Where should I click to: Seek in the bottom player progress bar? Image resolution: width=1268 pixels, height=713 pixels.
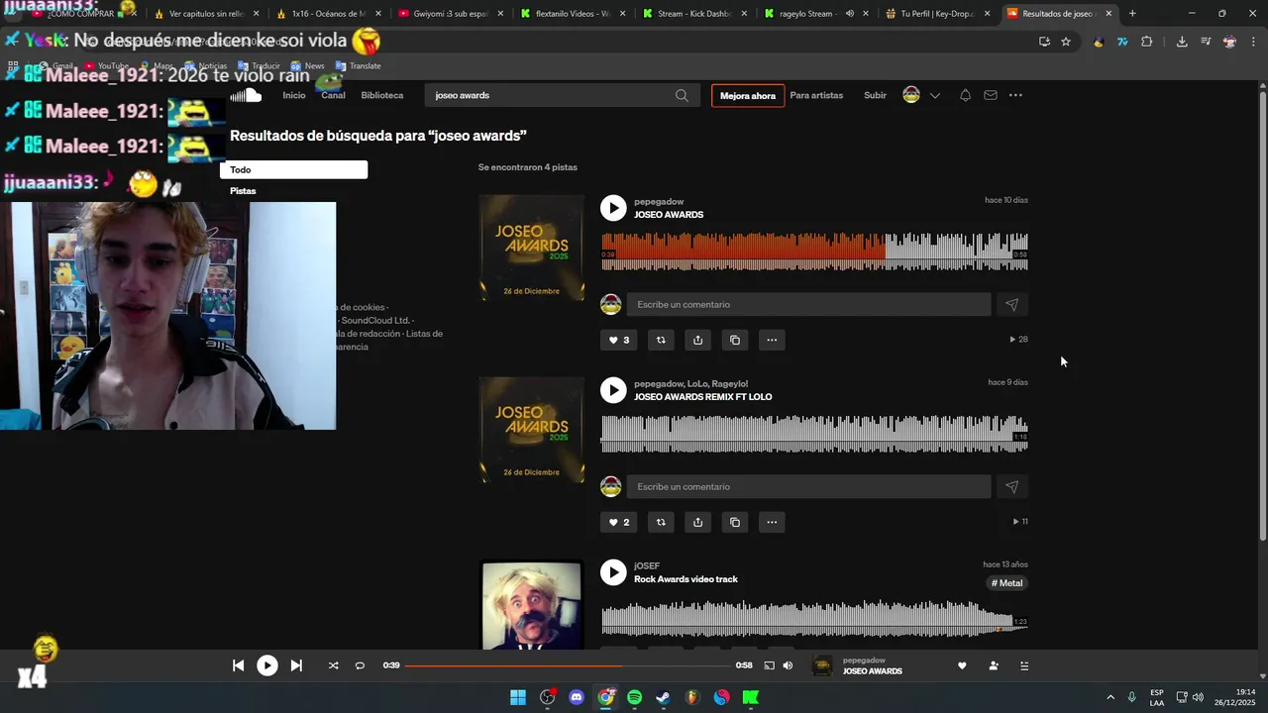[x=568, y=665]
